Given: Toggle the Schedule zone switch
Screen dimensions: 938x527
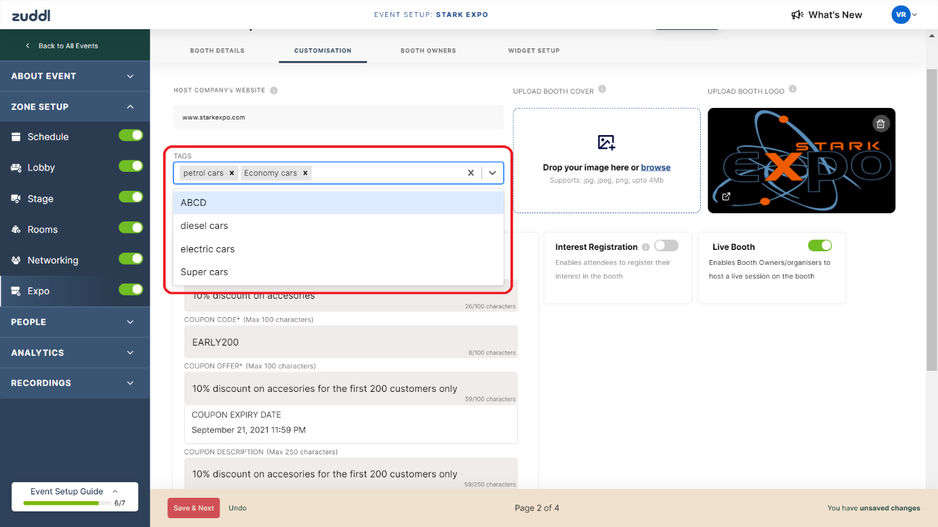Looking at the screenshot, I should [x=131, y=135].
